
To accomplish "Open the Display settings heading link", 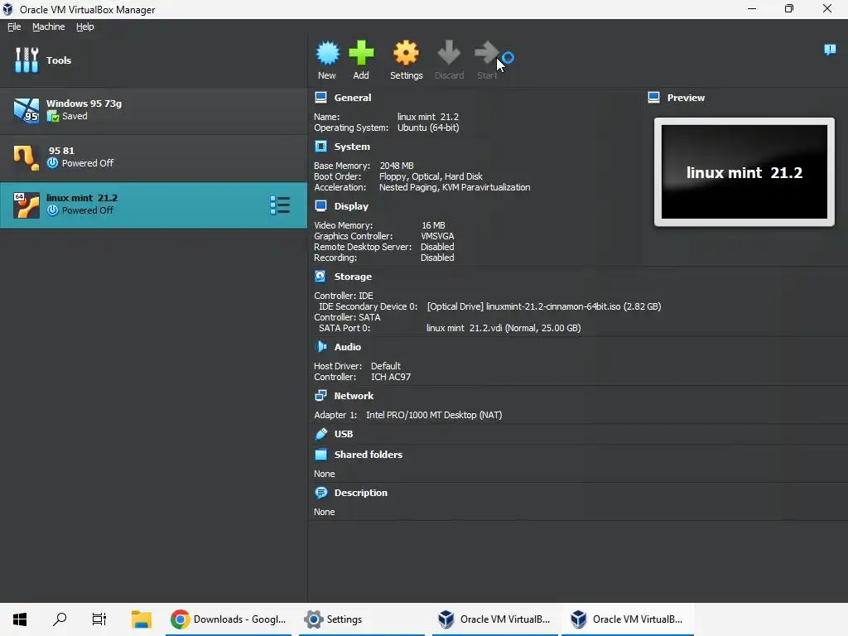I will pyautogui.click(x=351, y=206).
